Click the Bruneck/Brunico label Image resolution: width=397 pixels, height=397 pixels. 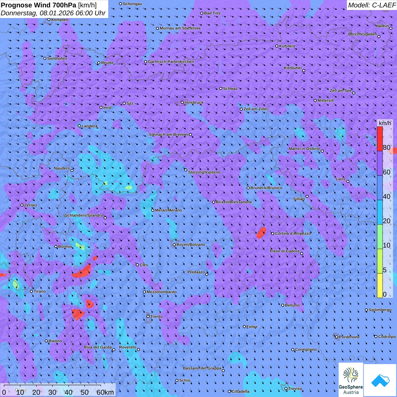click(267, 188)
